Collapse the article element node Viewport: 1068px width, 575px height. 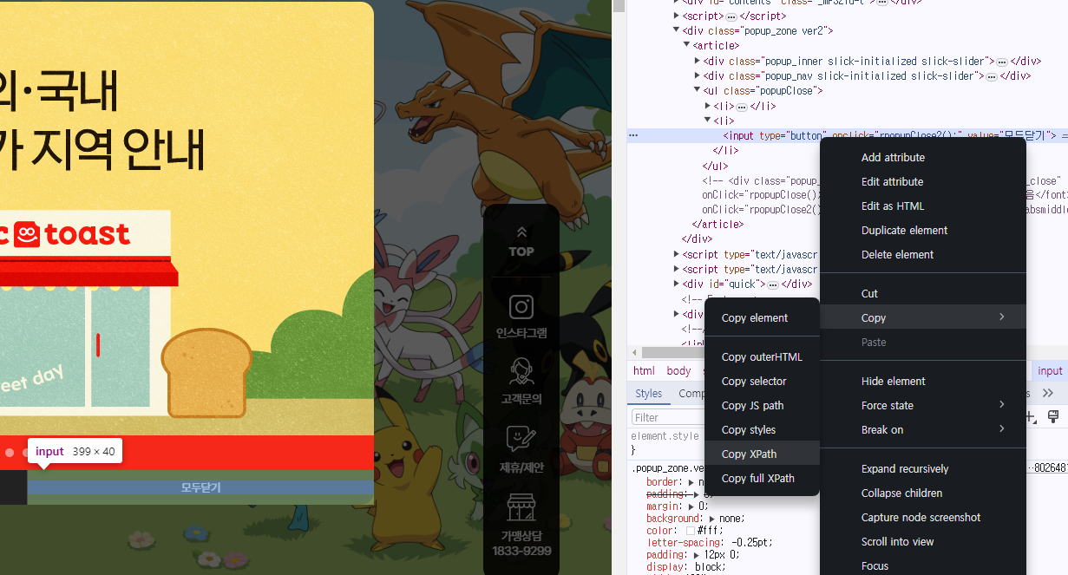click(687, 45)
